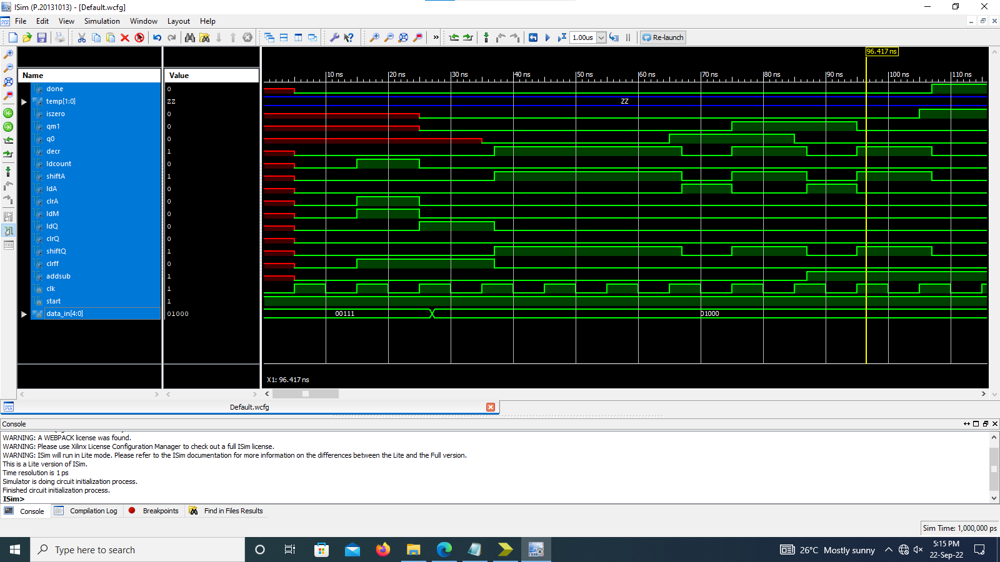Expand the data_in[4:0] bus
The width and height of the screenshot is (1000, 562).
(x=24, y=314)
